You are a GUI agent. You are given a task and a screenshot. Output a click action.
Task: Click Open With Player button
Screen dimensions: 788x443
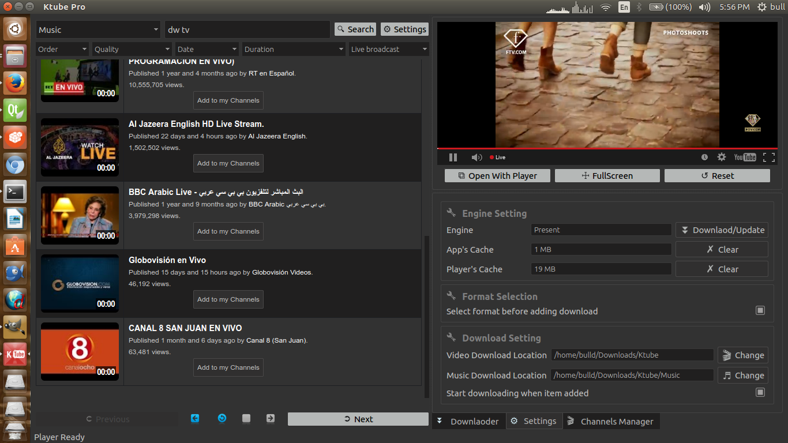497,175
